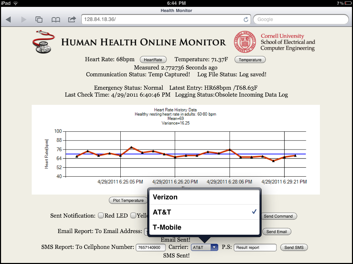Click the Send Email button
Image resolution: width=353 pixels, height=264 pixels.
277,232
